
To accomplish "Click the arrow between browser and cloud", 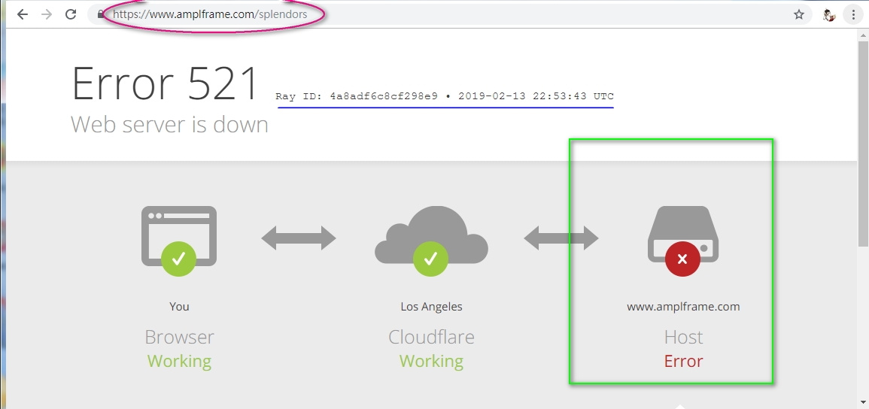I will click(x=299, y=238).
